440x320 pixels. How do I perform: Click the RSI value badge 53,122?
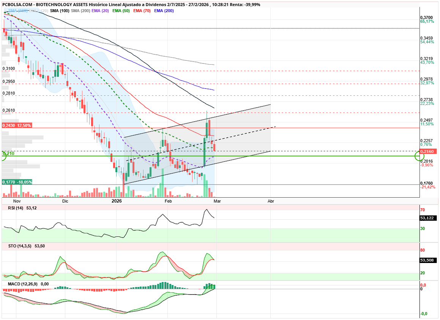pyautogui.click(x=428, y=218)
